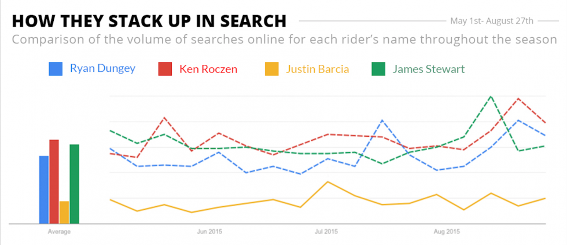Click the Jun 2015 axis label
The height and width of the screenshot is (245, 567).
[x=209, y=232]
